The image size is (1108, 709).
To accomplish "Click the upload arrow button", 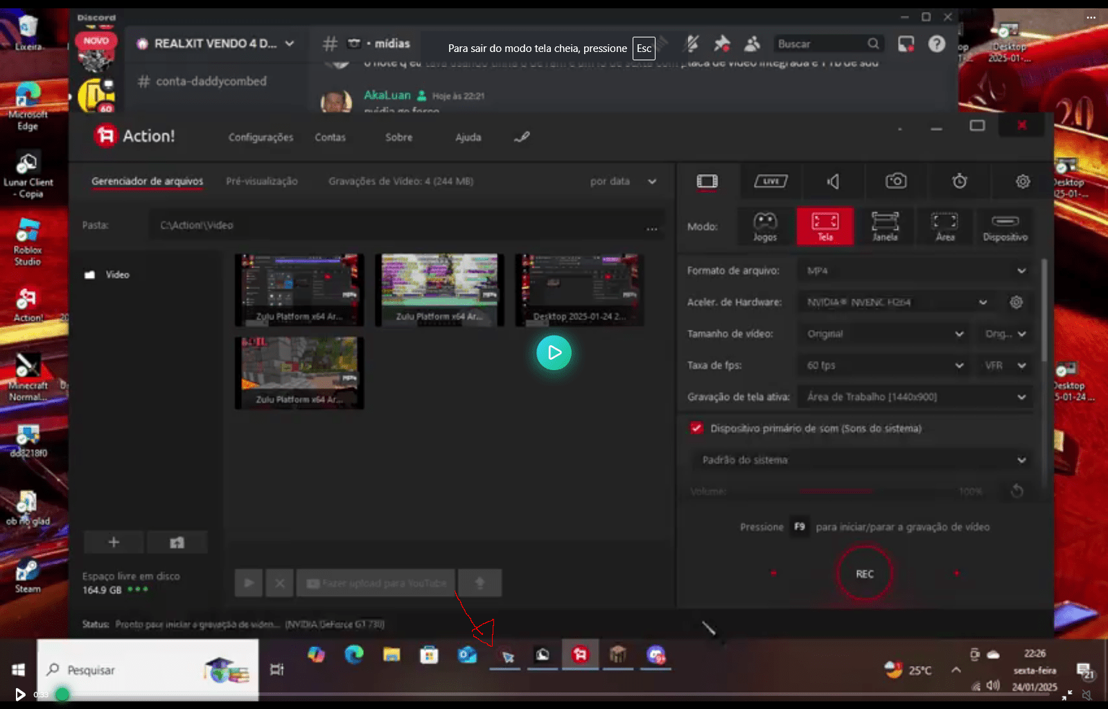I will 480,583.
